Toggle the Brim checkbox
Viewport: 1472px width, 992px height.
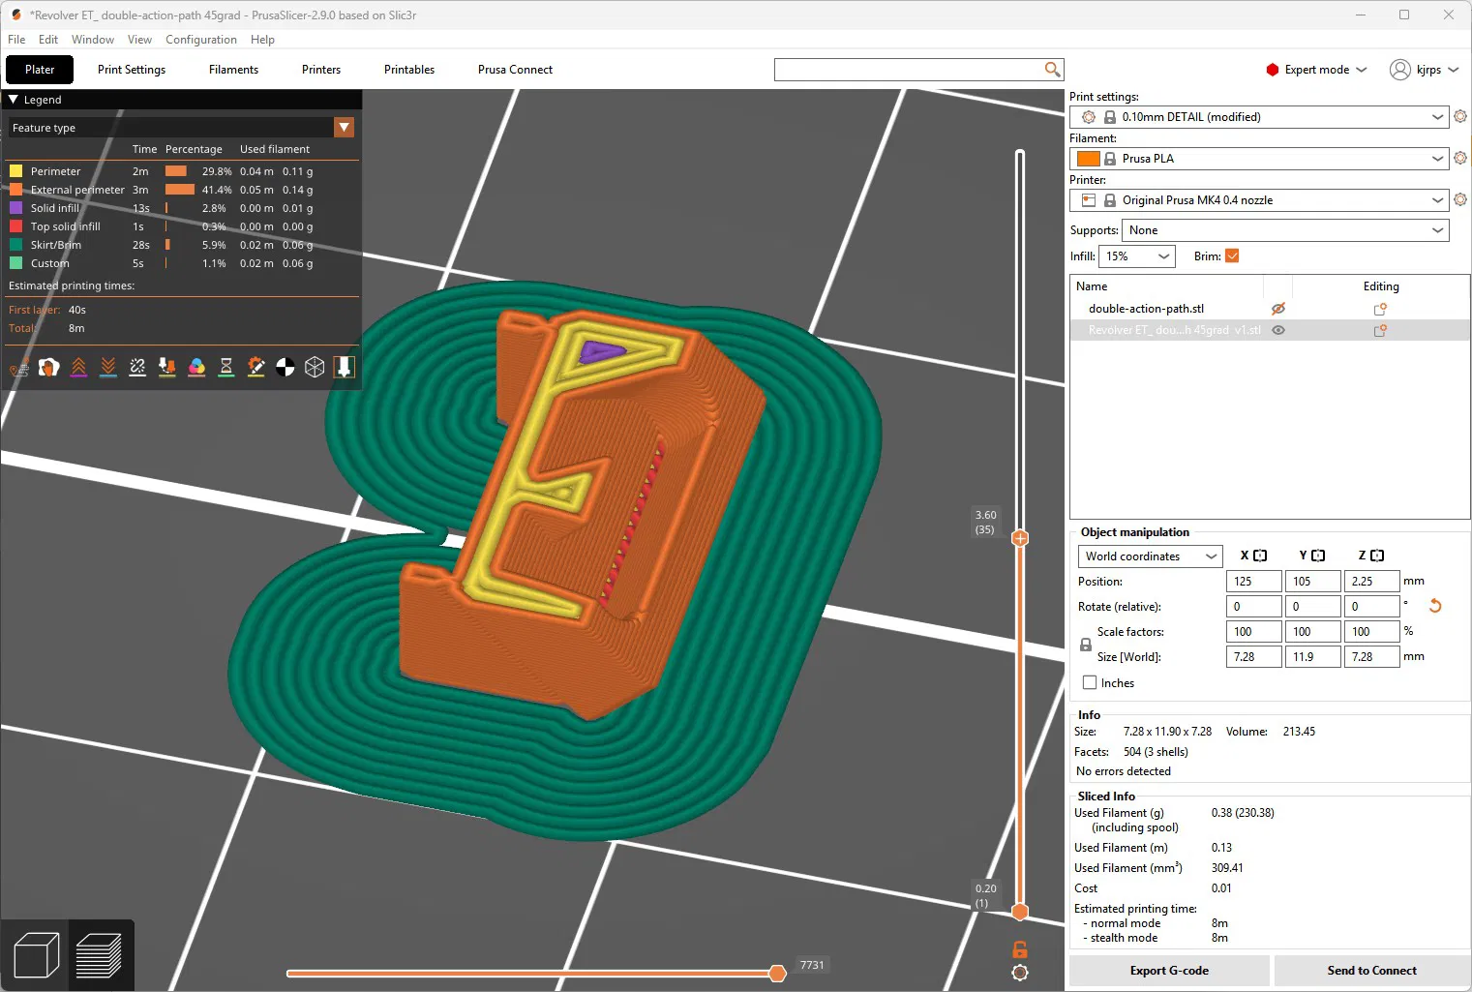[1232, 256]
